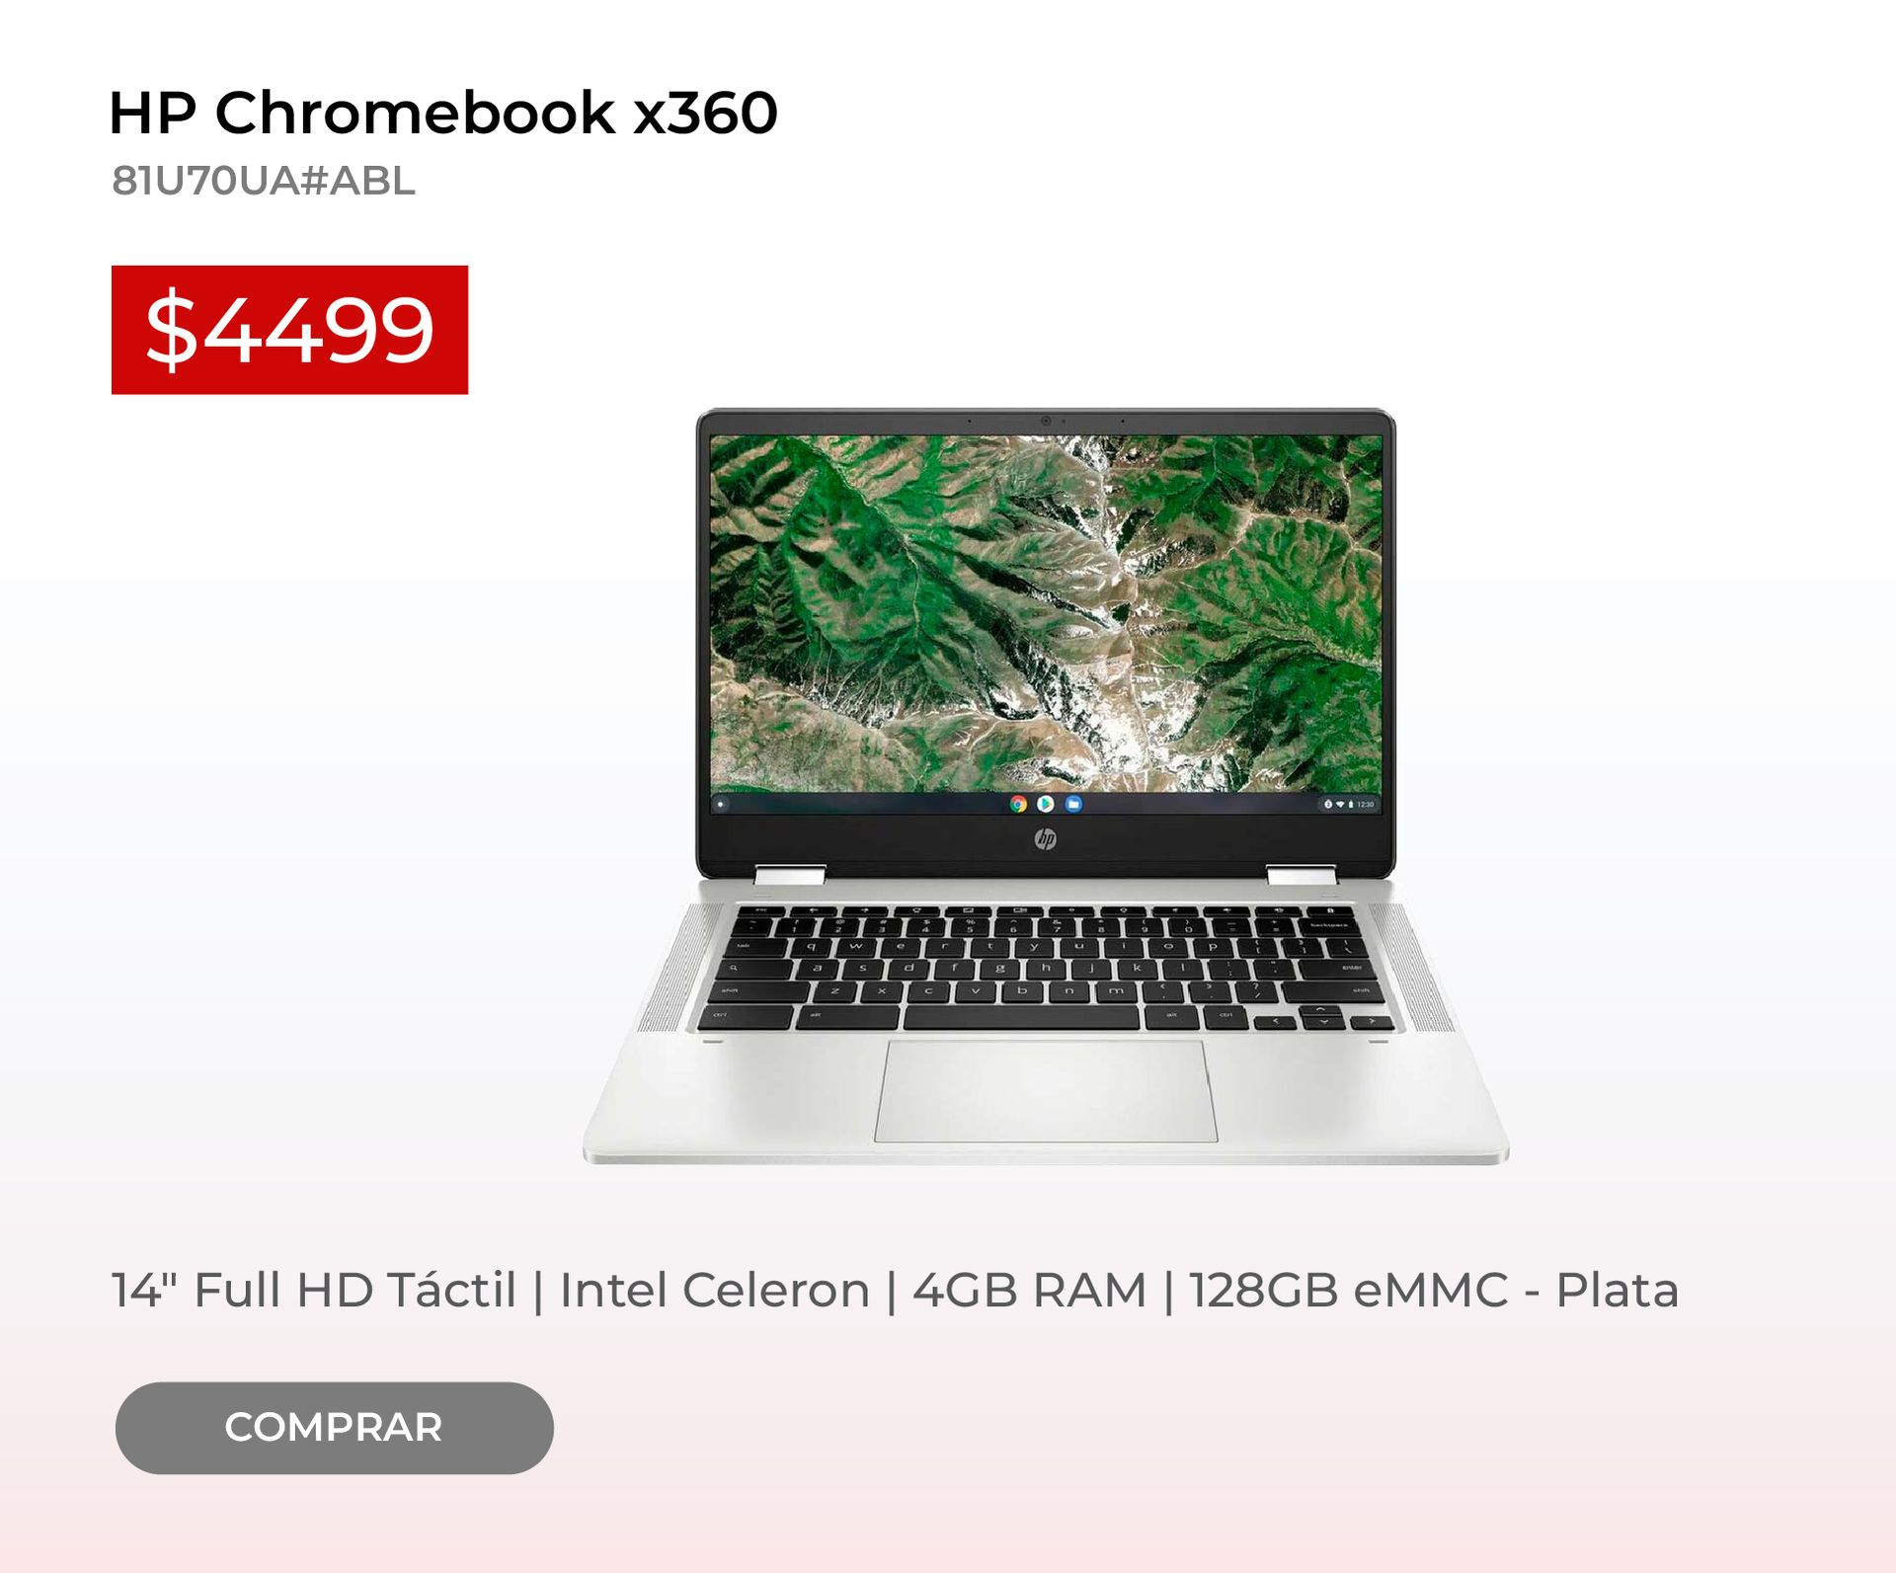
Task: Click the esc key on the keyboard
Action: (762, 909)
